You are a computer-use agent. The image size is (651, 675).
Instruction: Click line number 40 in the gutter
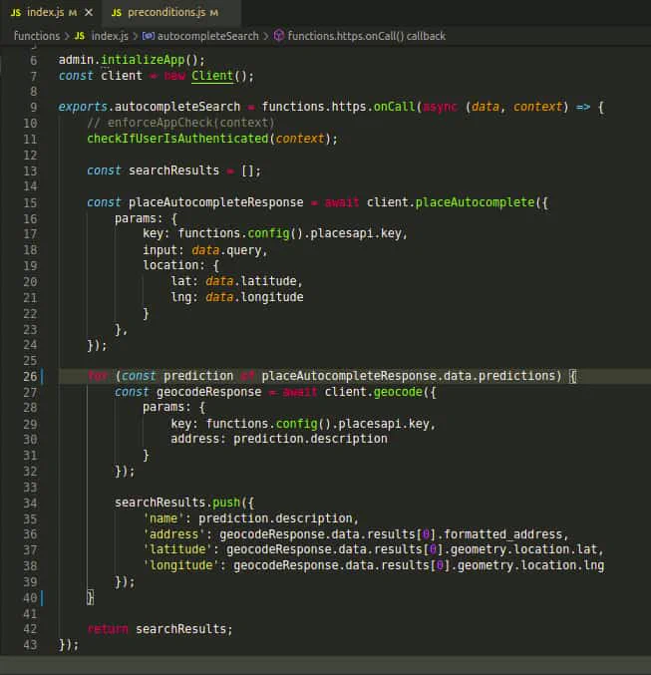pyautogui.click(x=30, y=598)
